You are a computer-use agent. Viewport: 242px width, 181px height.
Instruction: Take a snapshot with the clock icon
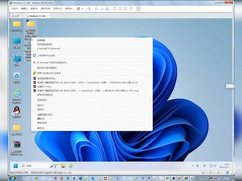point(96,9)
